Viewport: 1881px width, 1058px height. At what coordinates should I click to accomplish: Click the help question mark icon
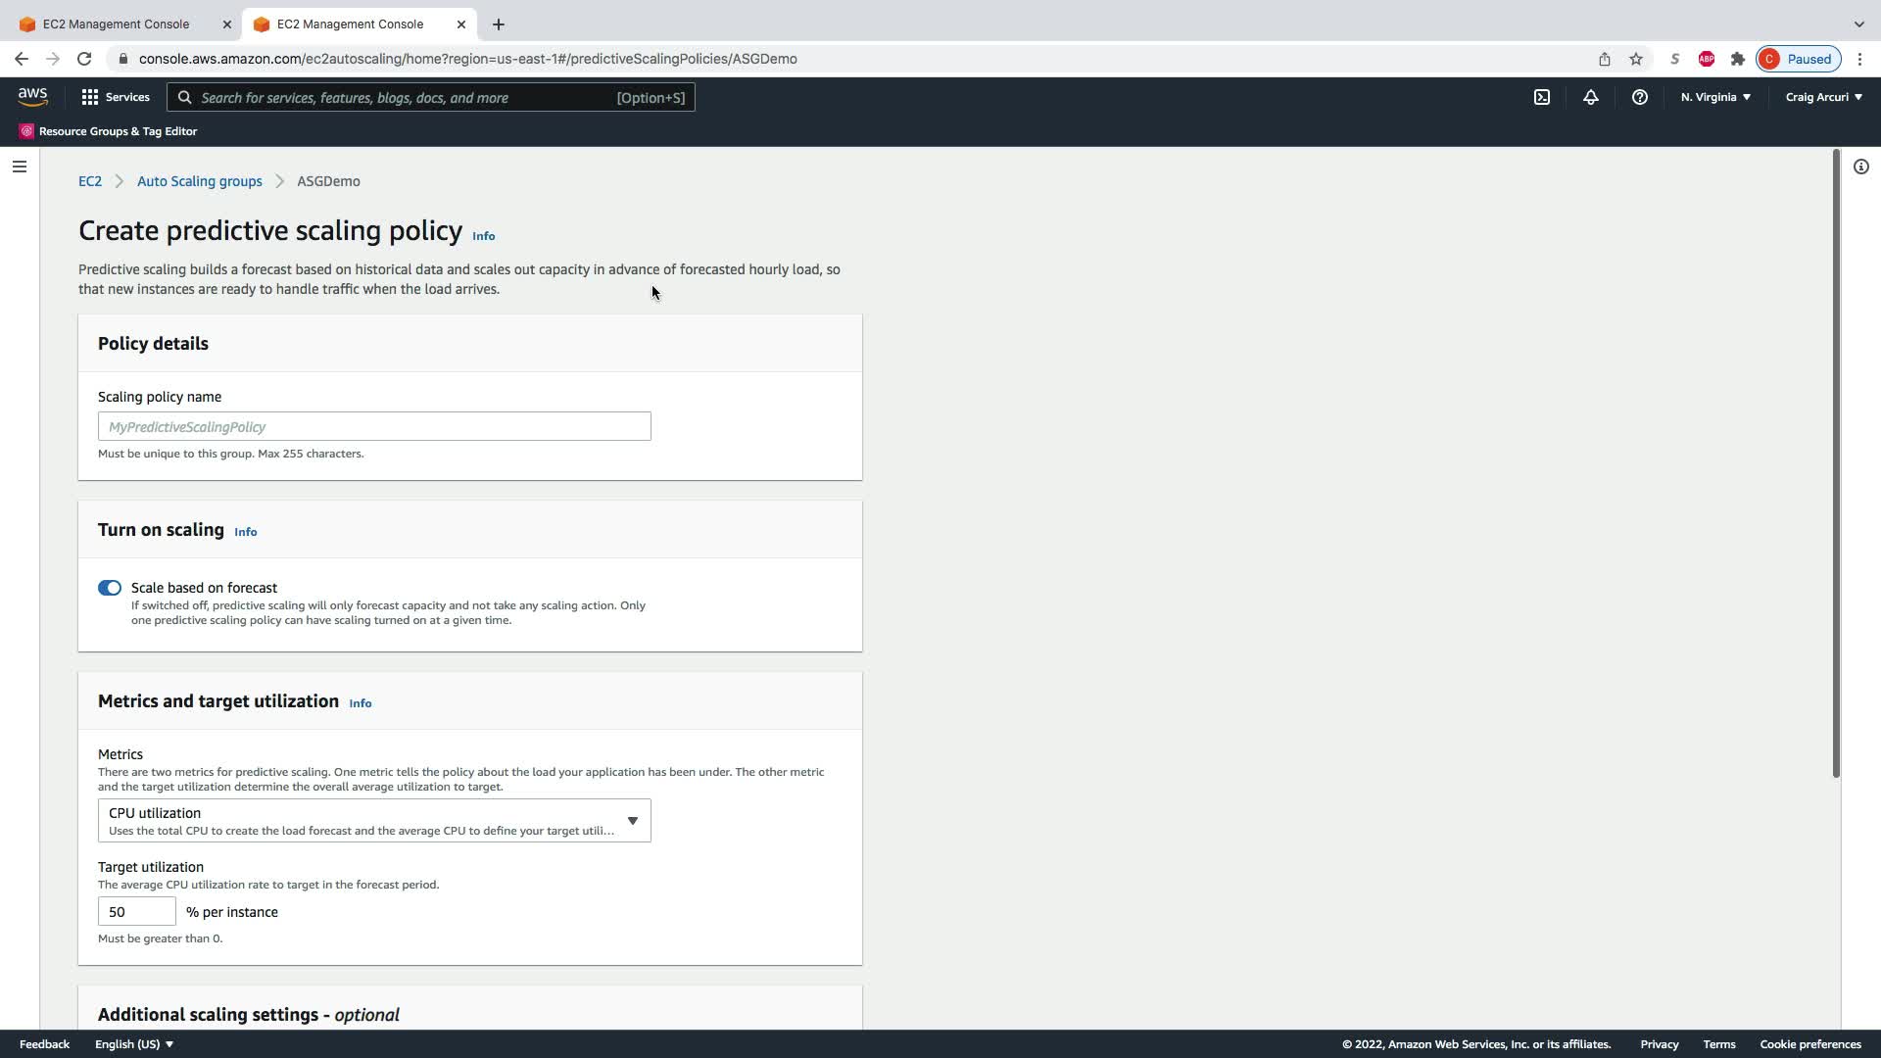pyautogui.click(x=1639, y=97)
